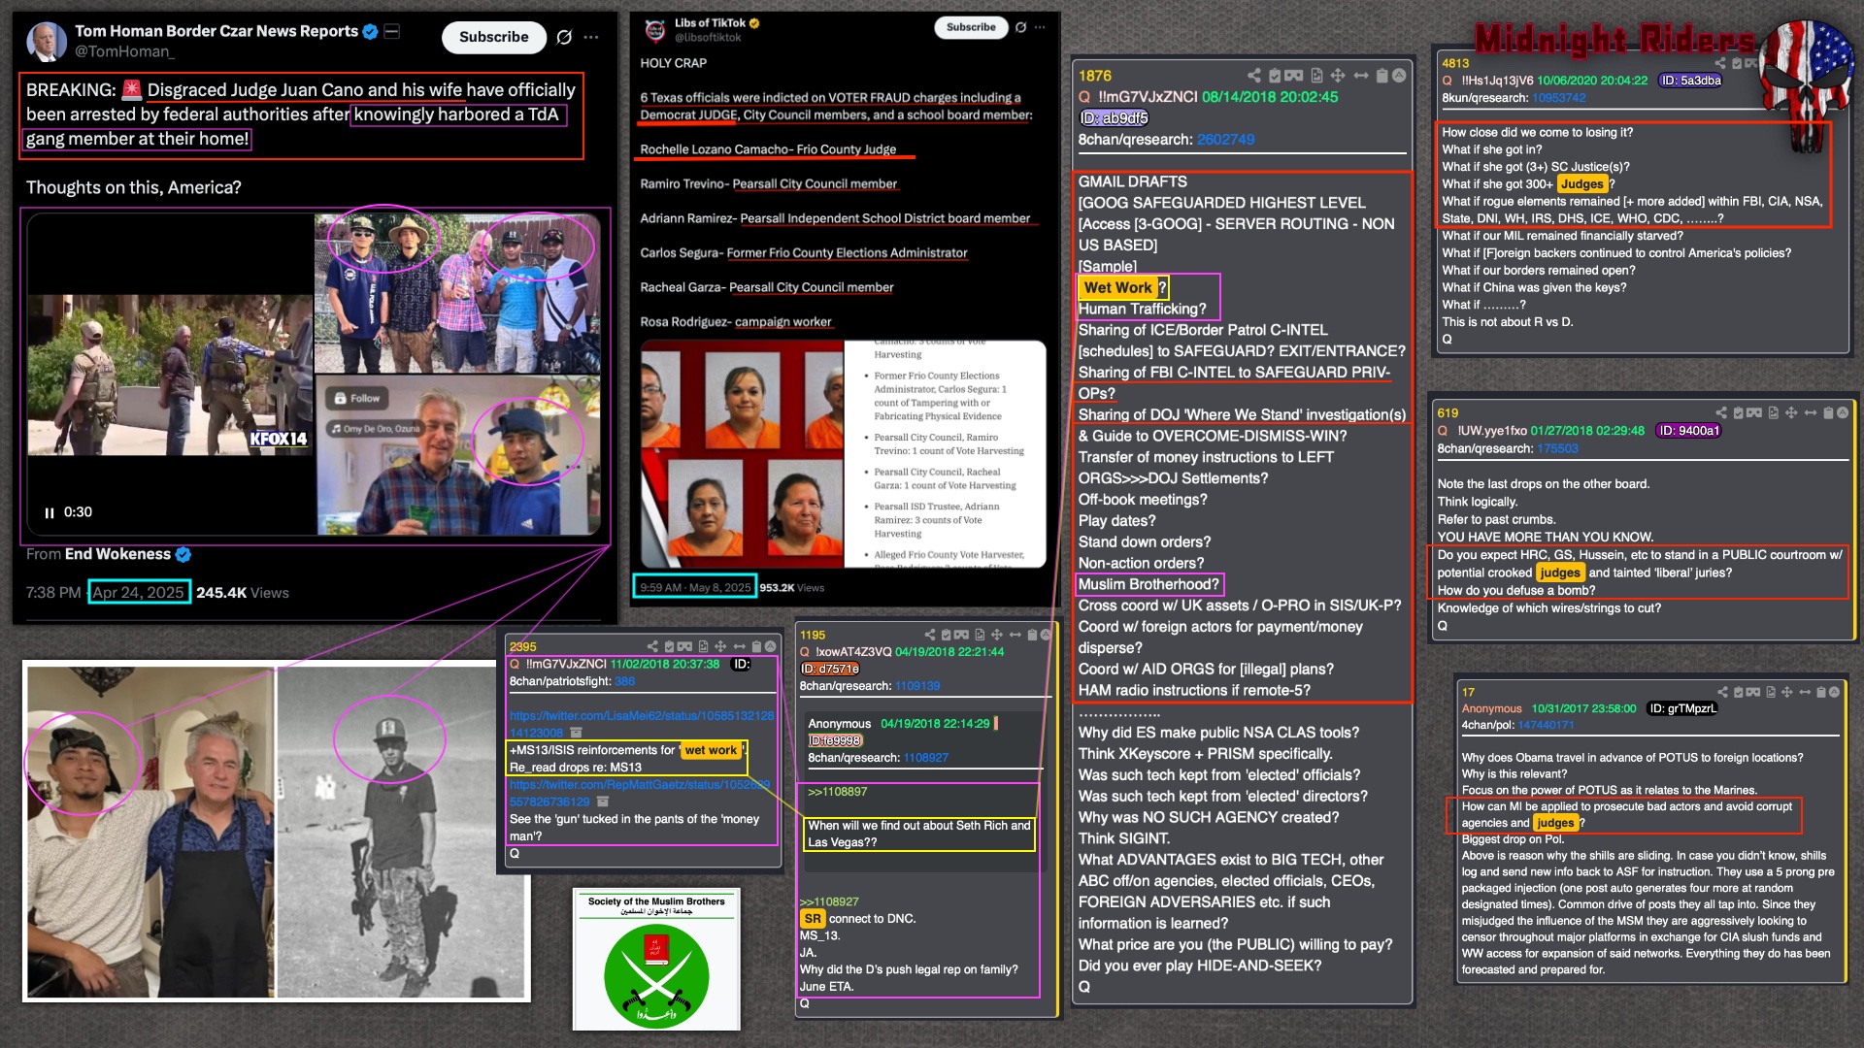The width and height of the screenshot is (1864, 1048).
Task: Subscribe to Libs of TikTok
Action: pos(971,27)
